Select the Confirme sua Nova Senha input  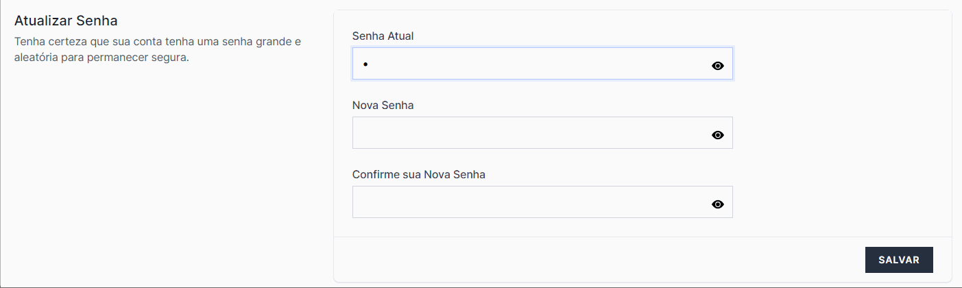[528, 202]
